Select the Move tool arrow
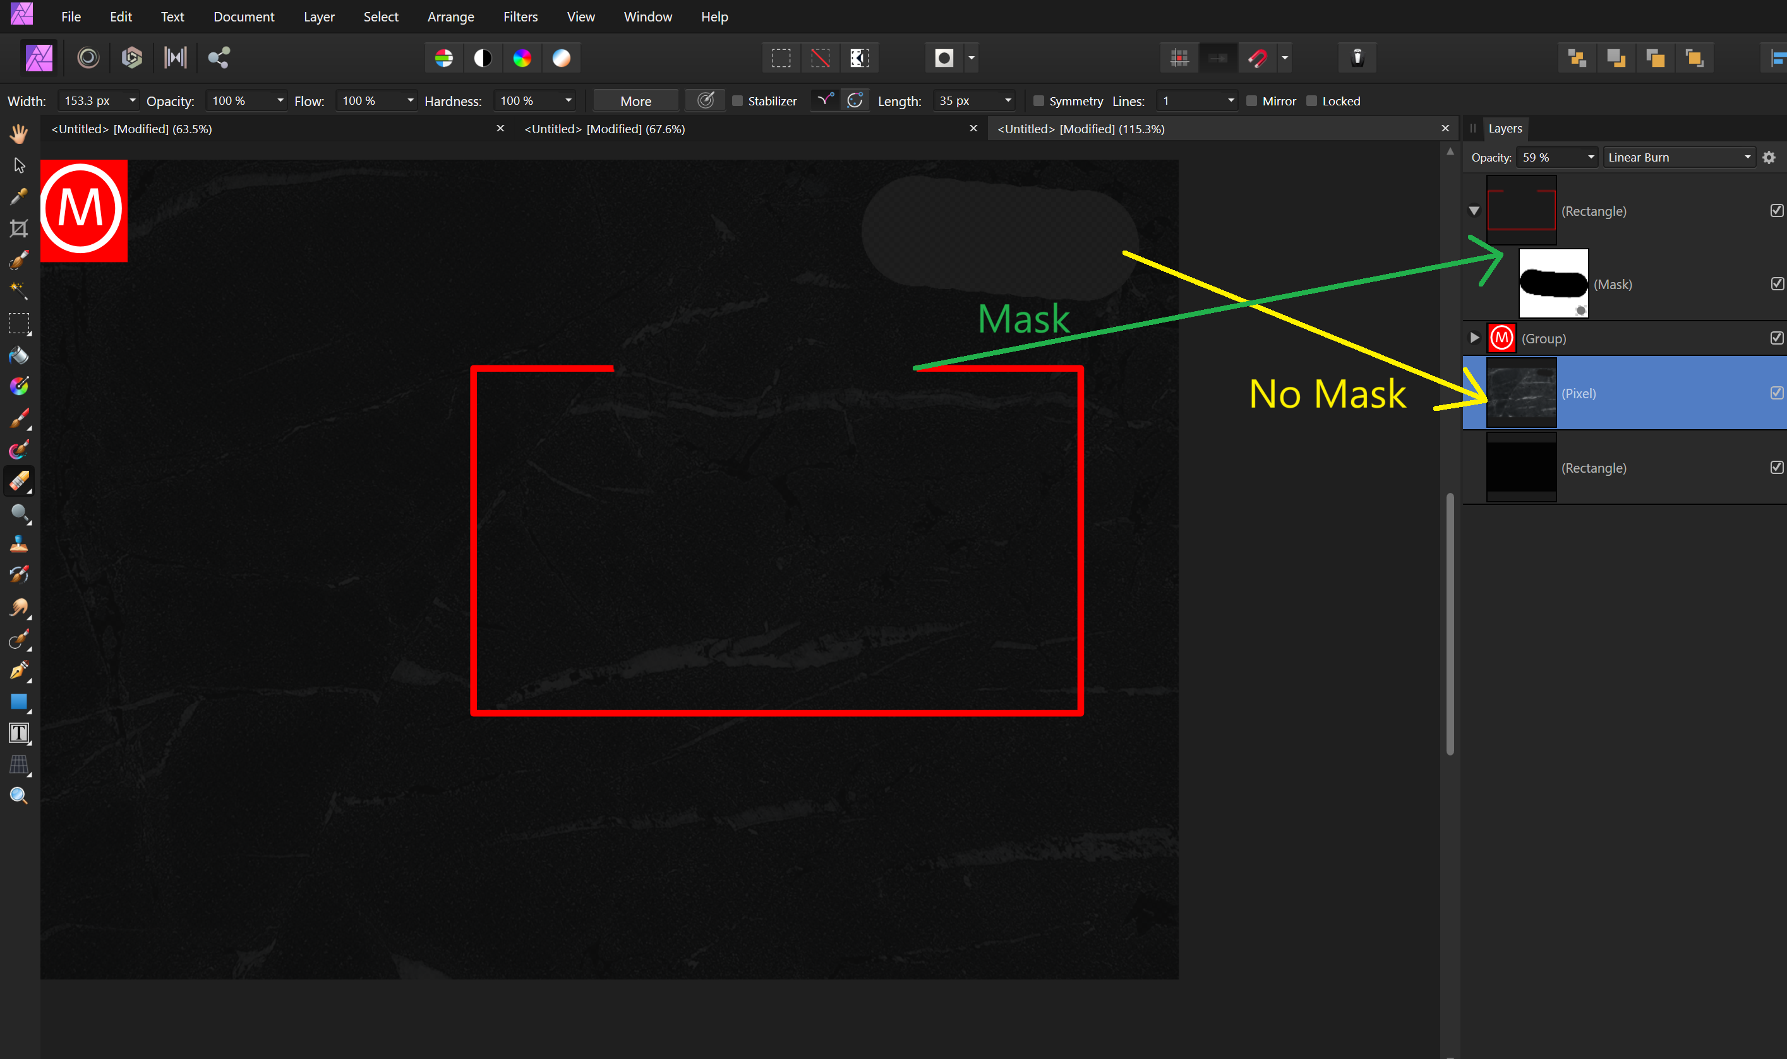The width and height of the screenshot is (1787, 1059). pos(20,165)
